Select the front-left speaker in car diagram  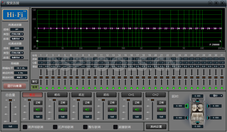point(187,106)
